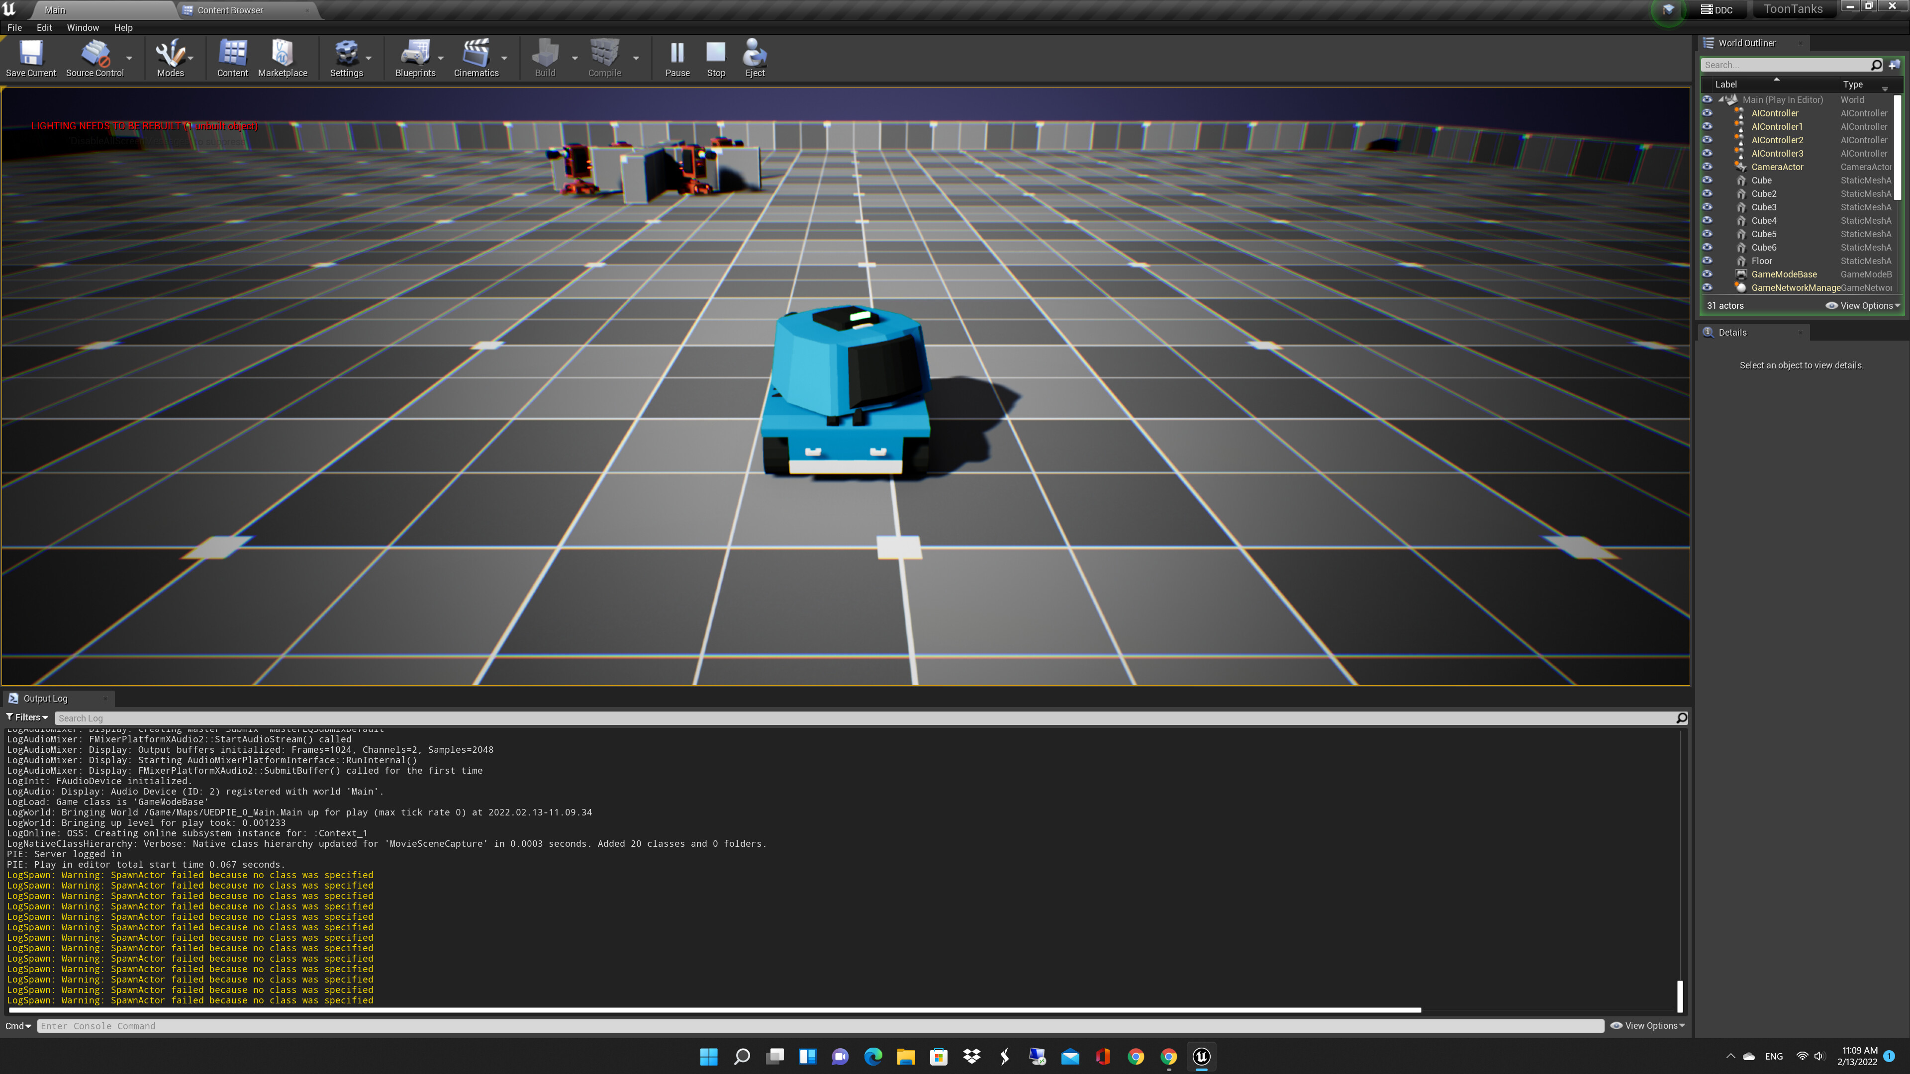Open Unreal Editor from the Windows taskbar
Image resolution: width=1910 pixels, height=1074 pixels.
tap(1201, 1056)
